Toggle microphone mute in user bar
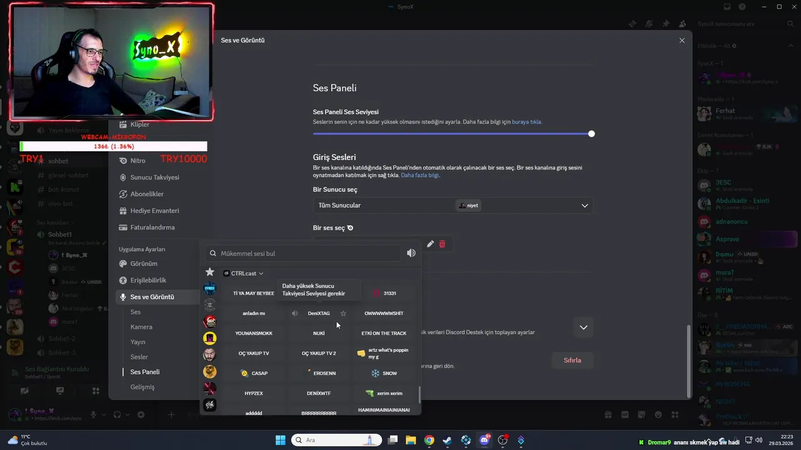 pyautogui.click(x=93, y=414)
